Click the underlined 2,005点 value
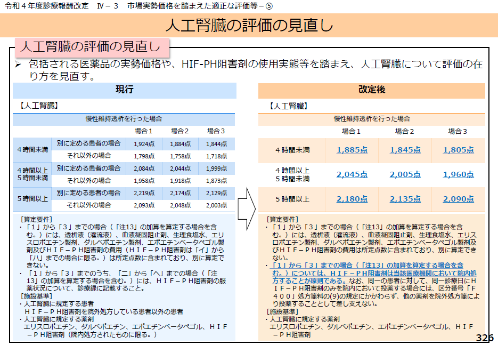The image size is (498, 345). (x=405, y=174)
